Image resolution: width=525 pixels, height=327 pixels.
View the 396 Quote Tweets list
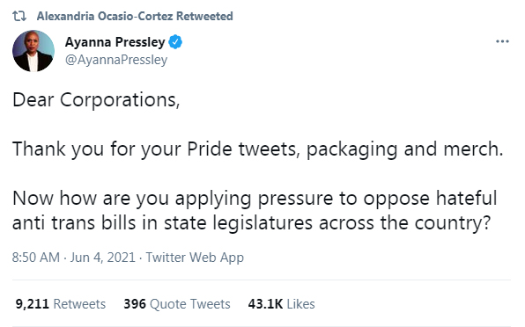pyautogui.click(x=177, y=304)
